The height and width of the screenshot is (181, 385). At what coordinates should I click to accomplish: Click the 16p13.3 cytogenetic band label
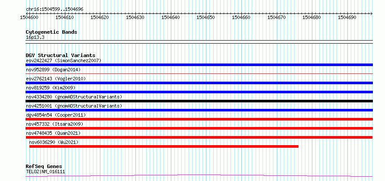coord(35,38)
